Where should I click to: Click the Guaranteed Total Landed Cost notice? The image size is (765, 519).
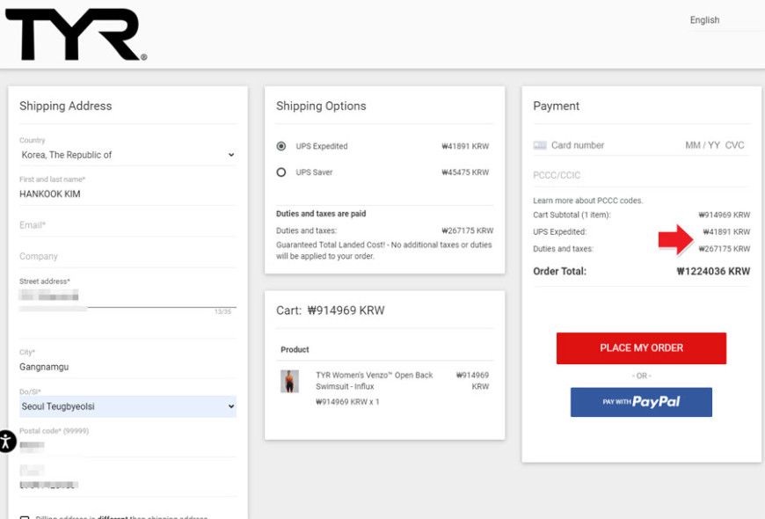(x=384, y=251)
